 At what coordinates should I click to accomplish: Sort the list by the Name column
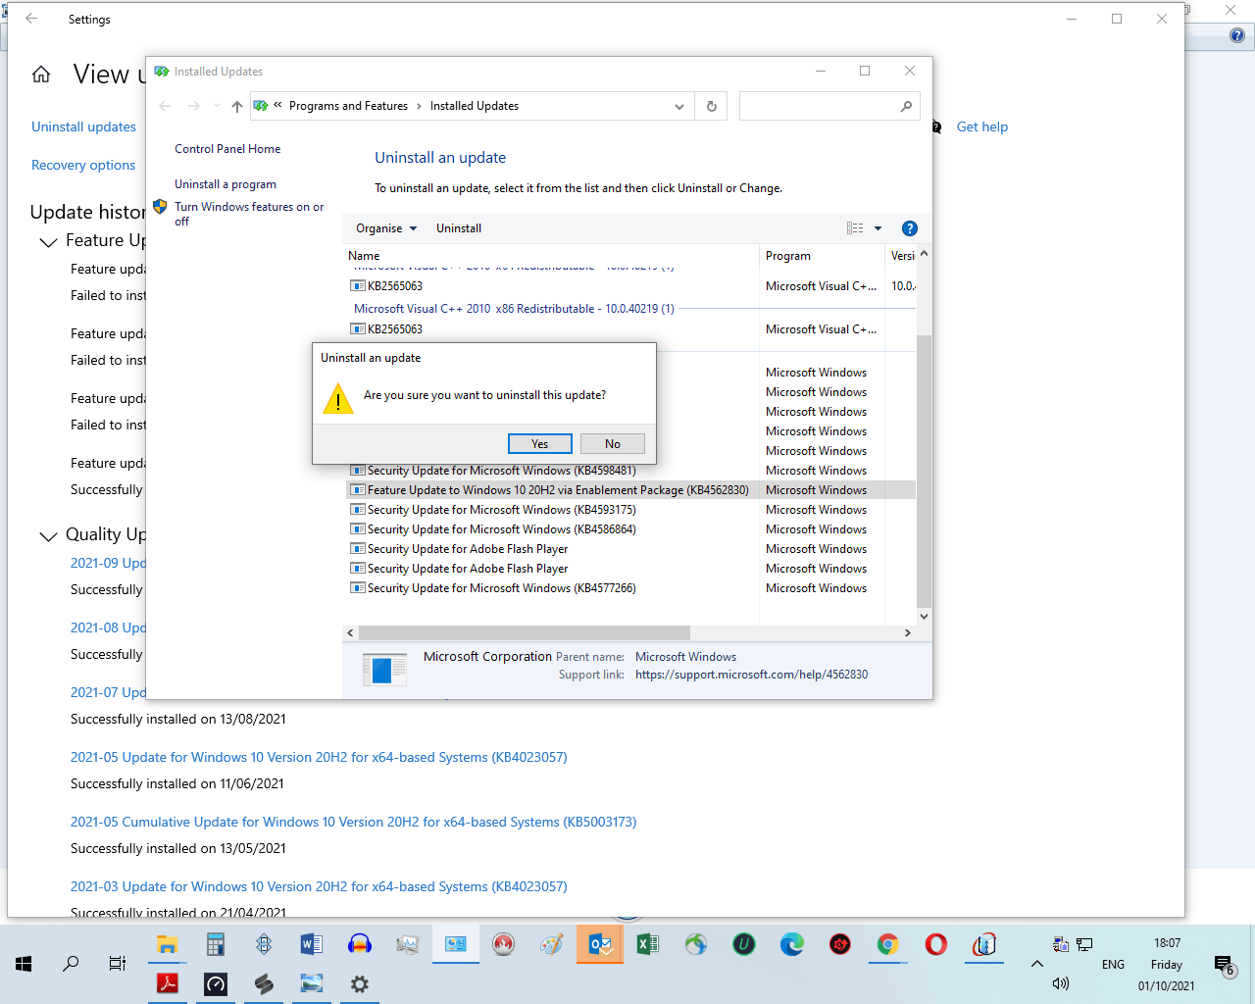[553, 256]
